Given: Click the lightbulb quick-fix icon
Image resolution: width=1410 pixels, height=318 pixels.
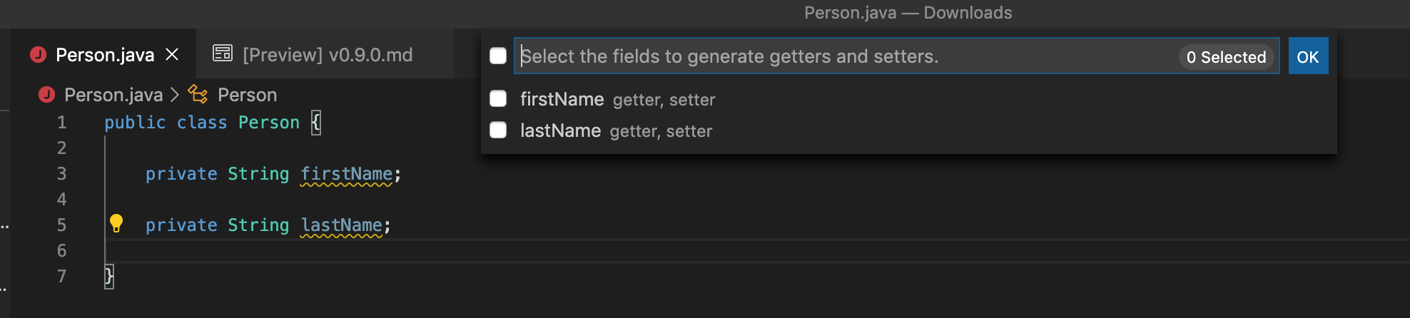Looking at the screenshot, I should tap(116, 223).
